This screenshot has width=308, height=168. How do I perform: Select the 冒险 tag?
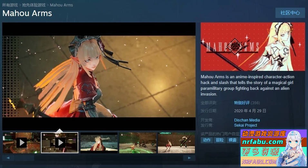pos(219,140)
